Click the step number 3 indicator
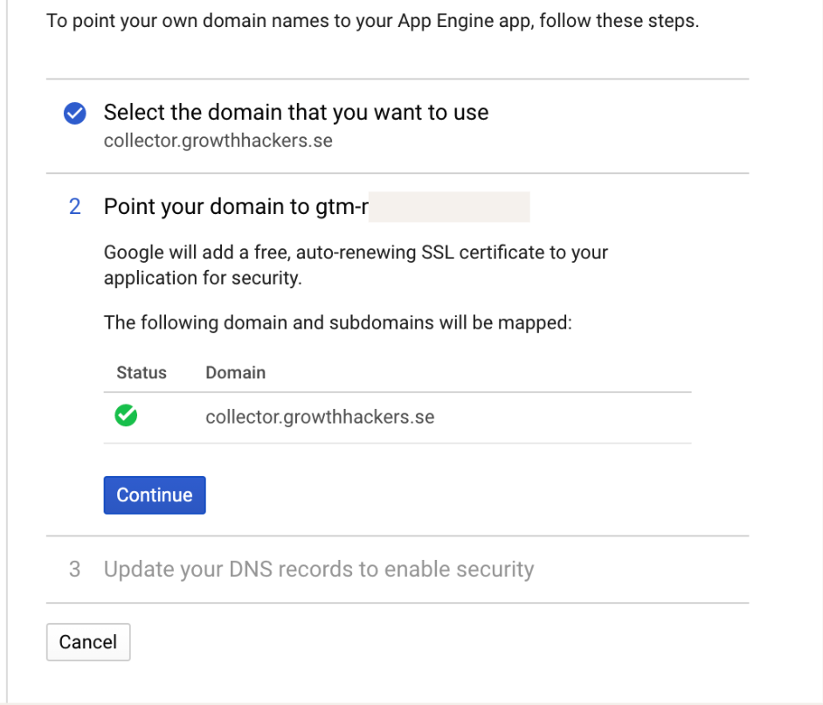The height and width of the screenshot is (705, 823). click(75, 570)
